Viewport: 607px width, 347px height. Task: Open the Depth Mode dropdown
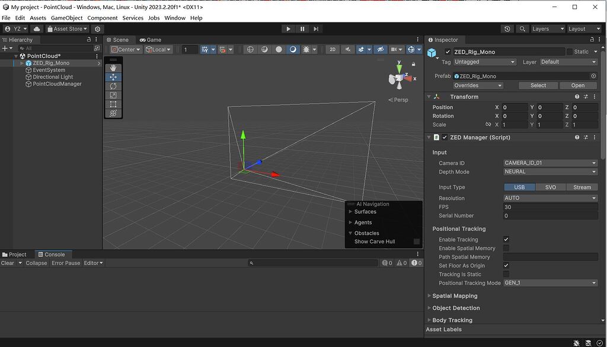point(550,171)
